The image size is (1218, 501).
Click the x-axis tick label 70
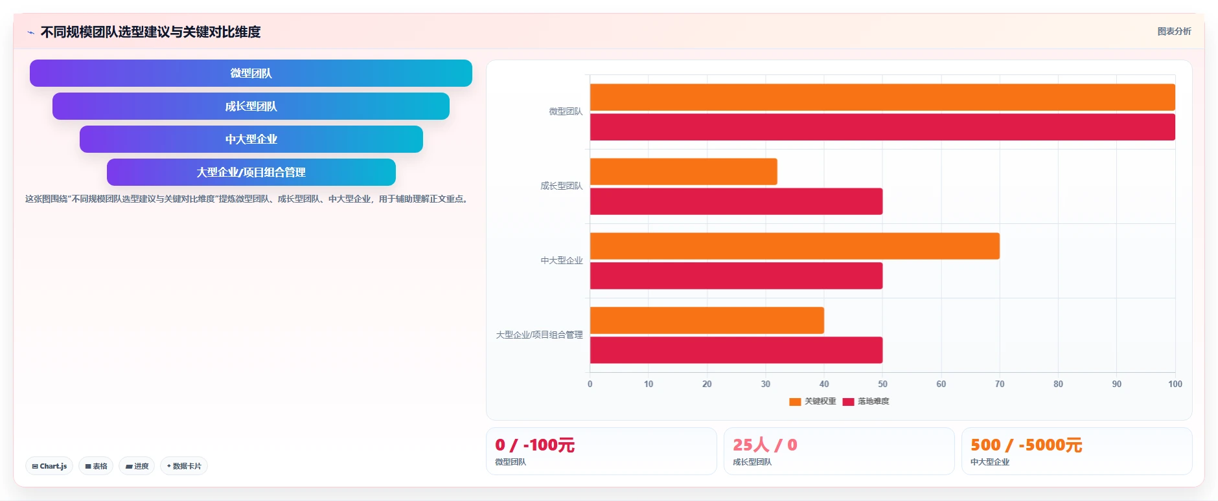tap(1000, 384)
